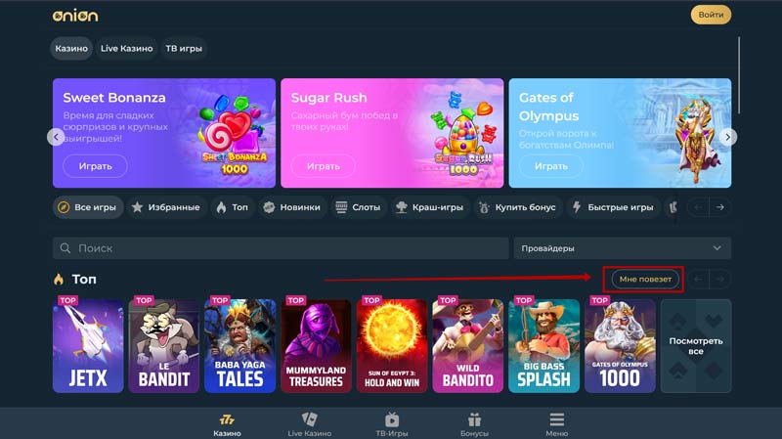Open the Live Казино cards icon in bottom bar
This screenshot has width=782, height=439.
[309, 419]
